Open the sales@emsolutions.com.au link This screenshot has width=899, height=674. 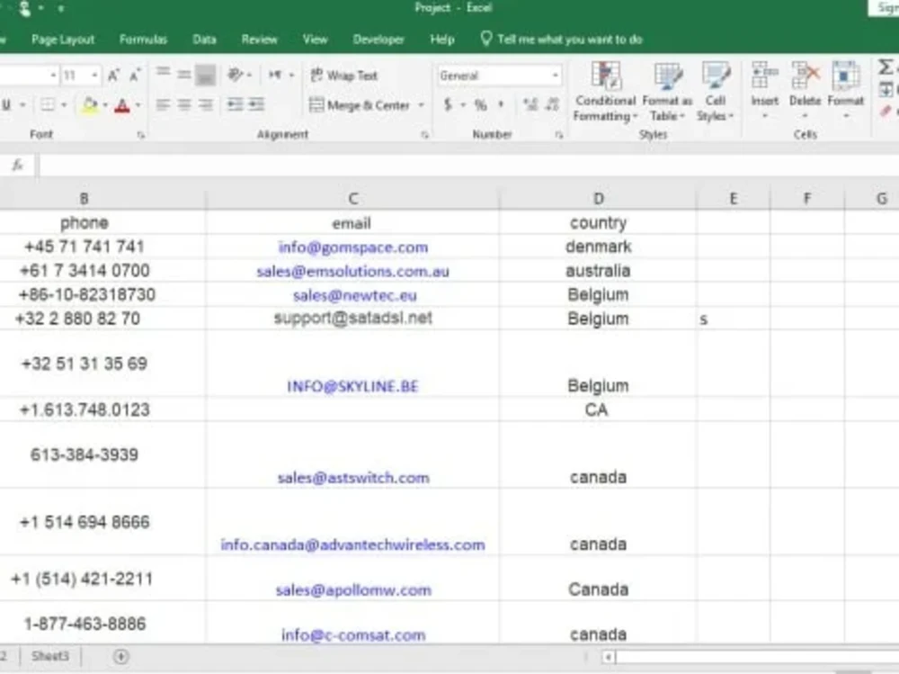point(353,272)
